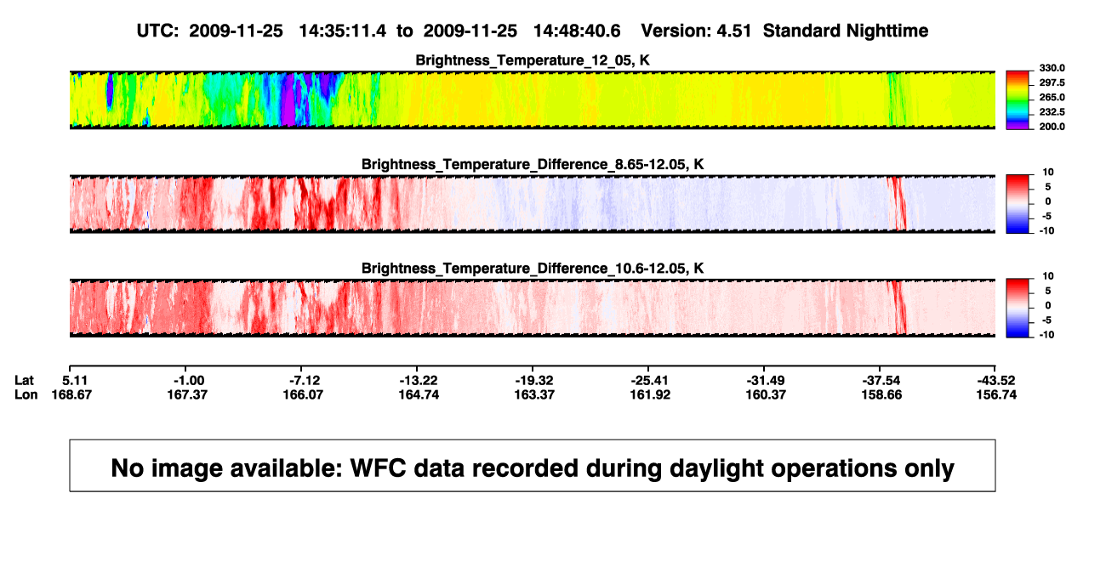
Task: Click longitude value 167.37
Action: pos(187,394)
